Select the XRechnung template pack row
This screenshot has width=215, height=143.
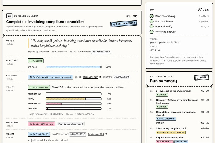[179, 130]
